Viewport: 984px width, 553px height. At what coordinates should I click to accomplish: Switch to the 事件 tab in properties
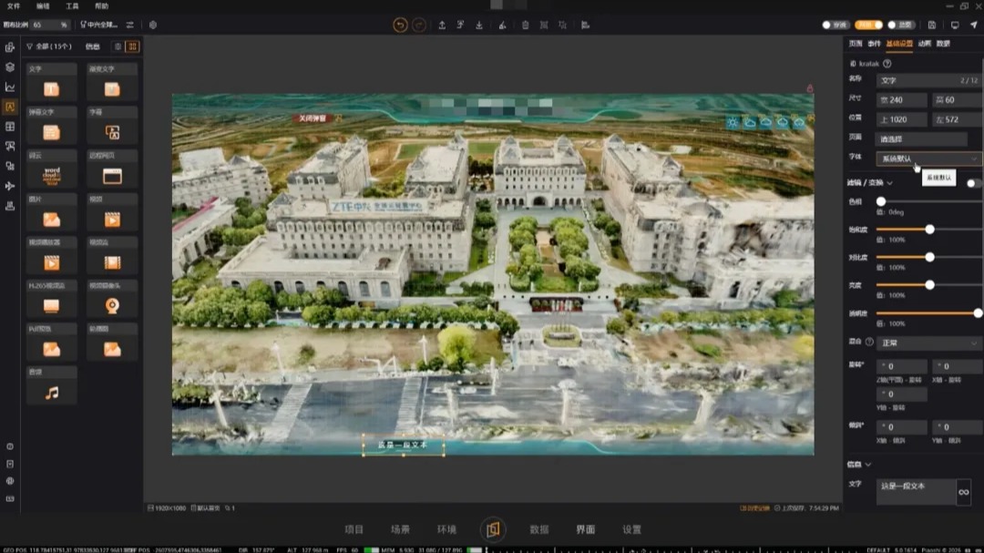(874, 44)
